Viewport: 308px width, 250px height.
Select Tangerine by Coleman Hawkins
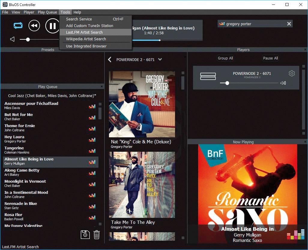pyautogui.click(x=51, y=150)
